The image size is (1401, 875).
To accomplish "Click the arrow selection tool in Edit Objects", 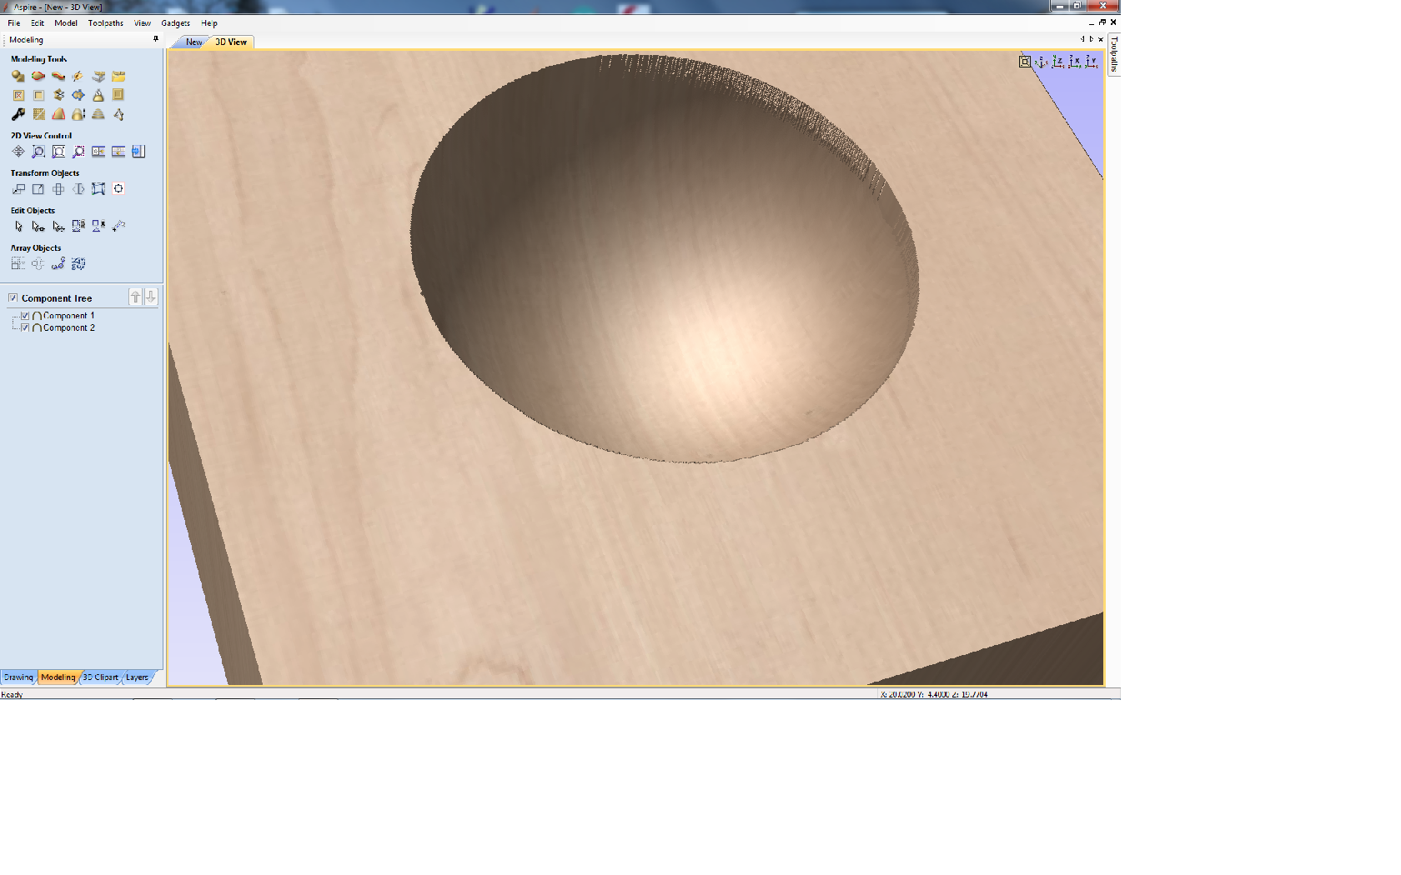I will pyautogui.click(x=18, y=226).
